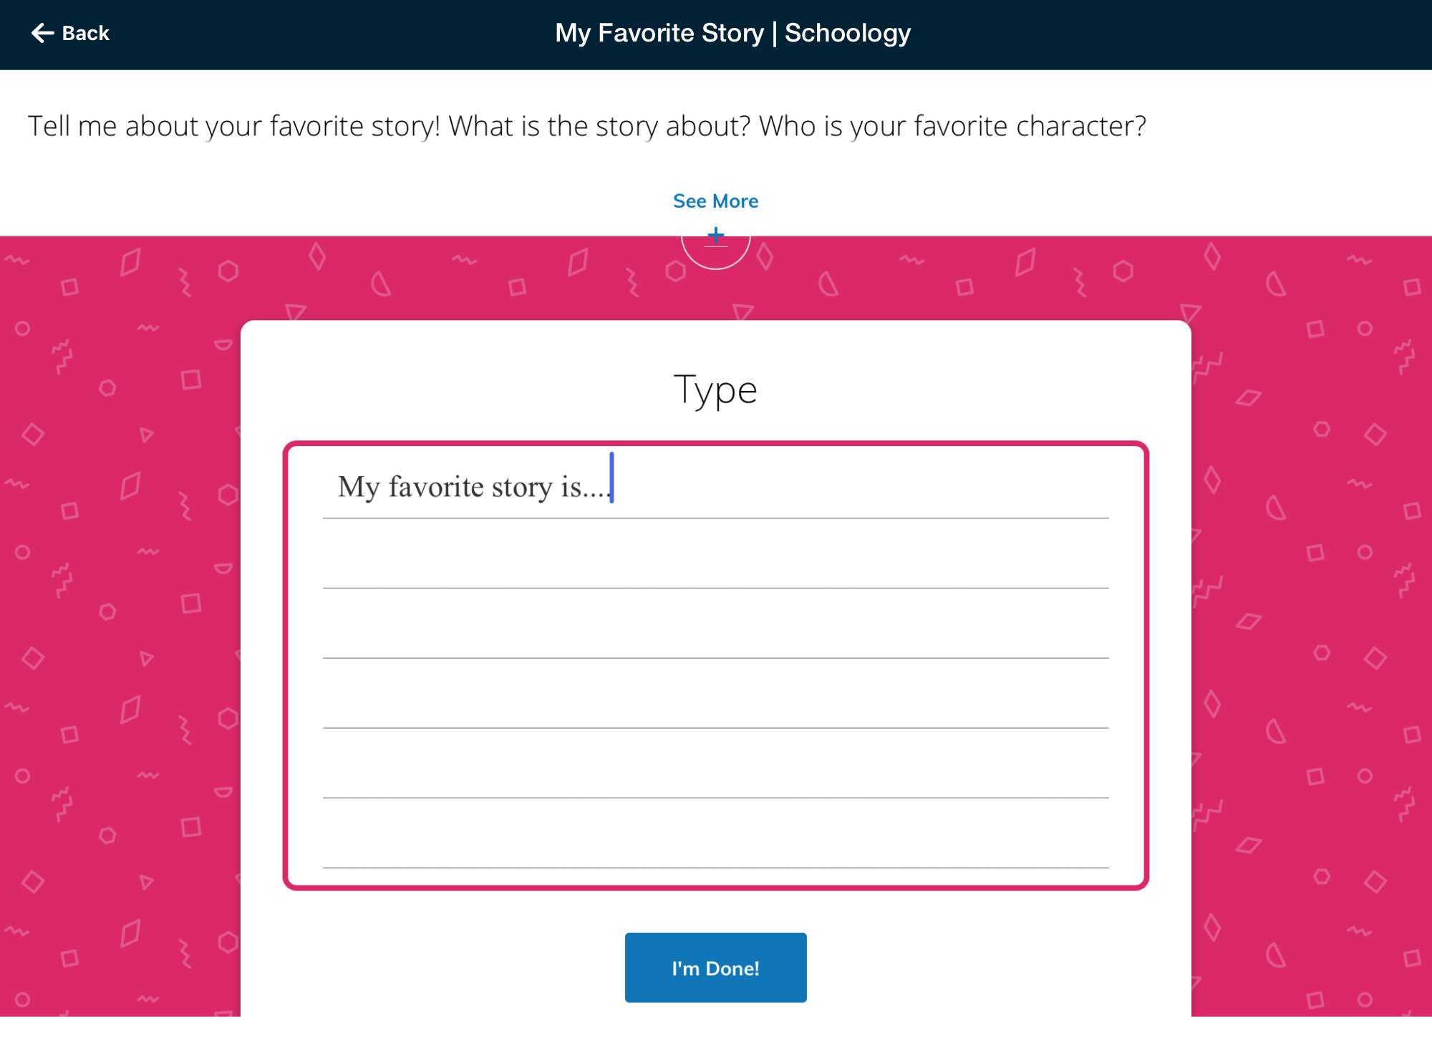
Task: Click the "Type" heading above the text box
Action: [715, 390]
